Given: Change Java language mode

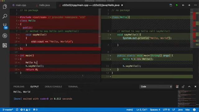Looking at the screenshot, I should pos(180,110).
